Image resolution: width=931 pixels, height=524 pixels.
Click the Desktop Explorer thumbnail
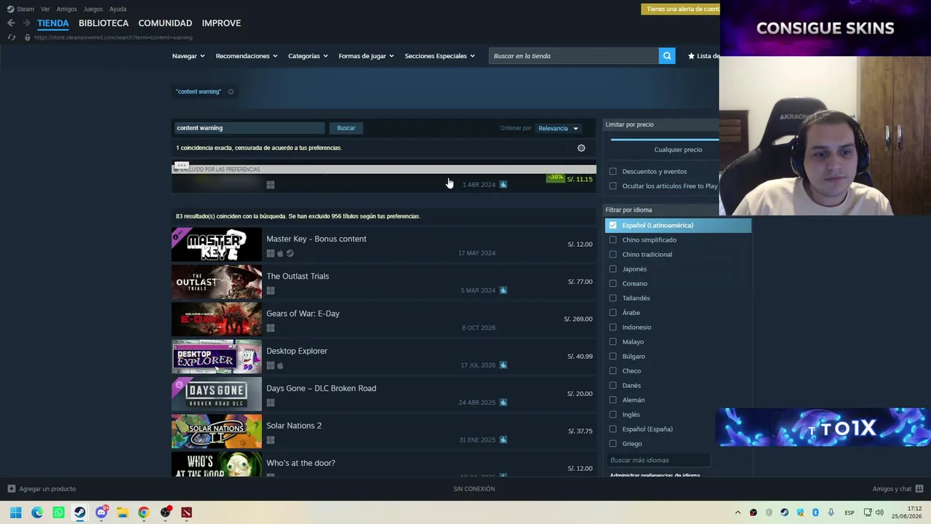click(x=217, y=357)
